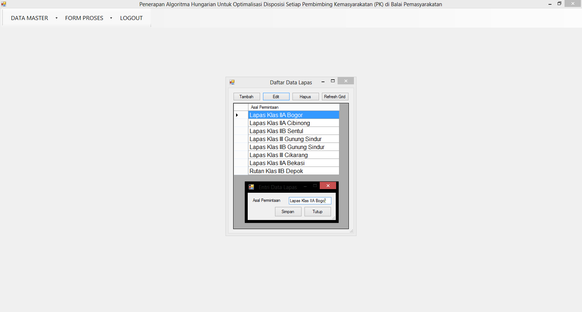
Task: Expand the DATA MASTER dropdown arrow
Action: tap(56, 18)
